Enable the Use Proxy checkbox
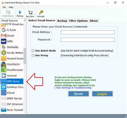 click(33, 55)
